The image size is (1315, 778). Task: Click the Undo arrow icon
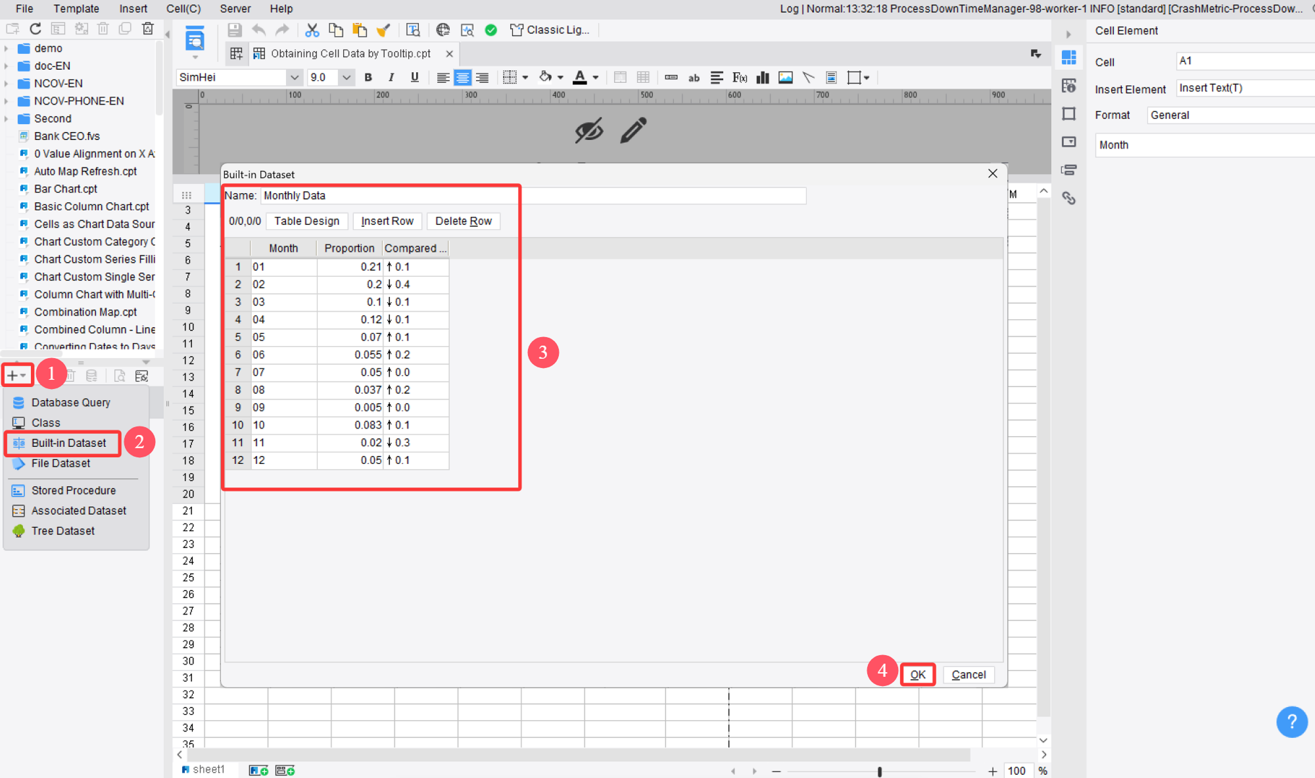259,30
